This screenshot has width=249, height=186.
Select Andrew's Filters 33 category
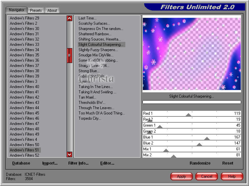click(24, 45)
